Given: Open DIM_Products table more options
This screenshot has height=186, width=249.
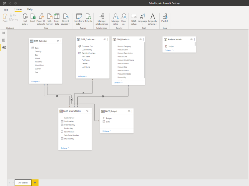Looking at the screenshot, I should (x=143, y=39).
